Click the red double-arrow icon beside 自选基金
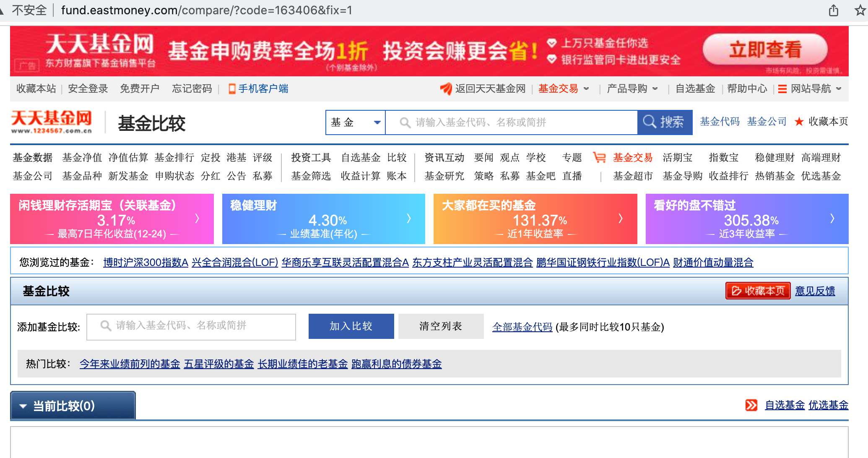Screen dimensions: 868x458 pos(751,405)
